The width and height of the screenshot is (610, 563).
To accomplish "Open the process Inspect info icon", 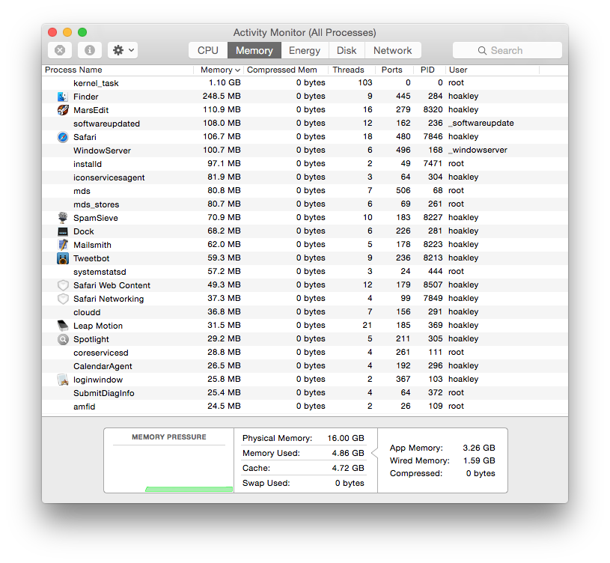I will pyautogui.click(x=90, y=50).
